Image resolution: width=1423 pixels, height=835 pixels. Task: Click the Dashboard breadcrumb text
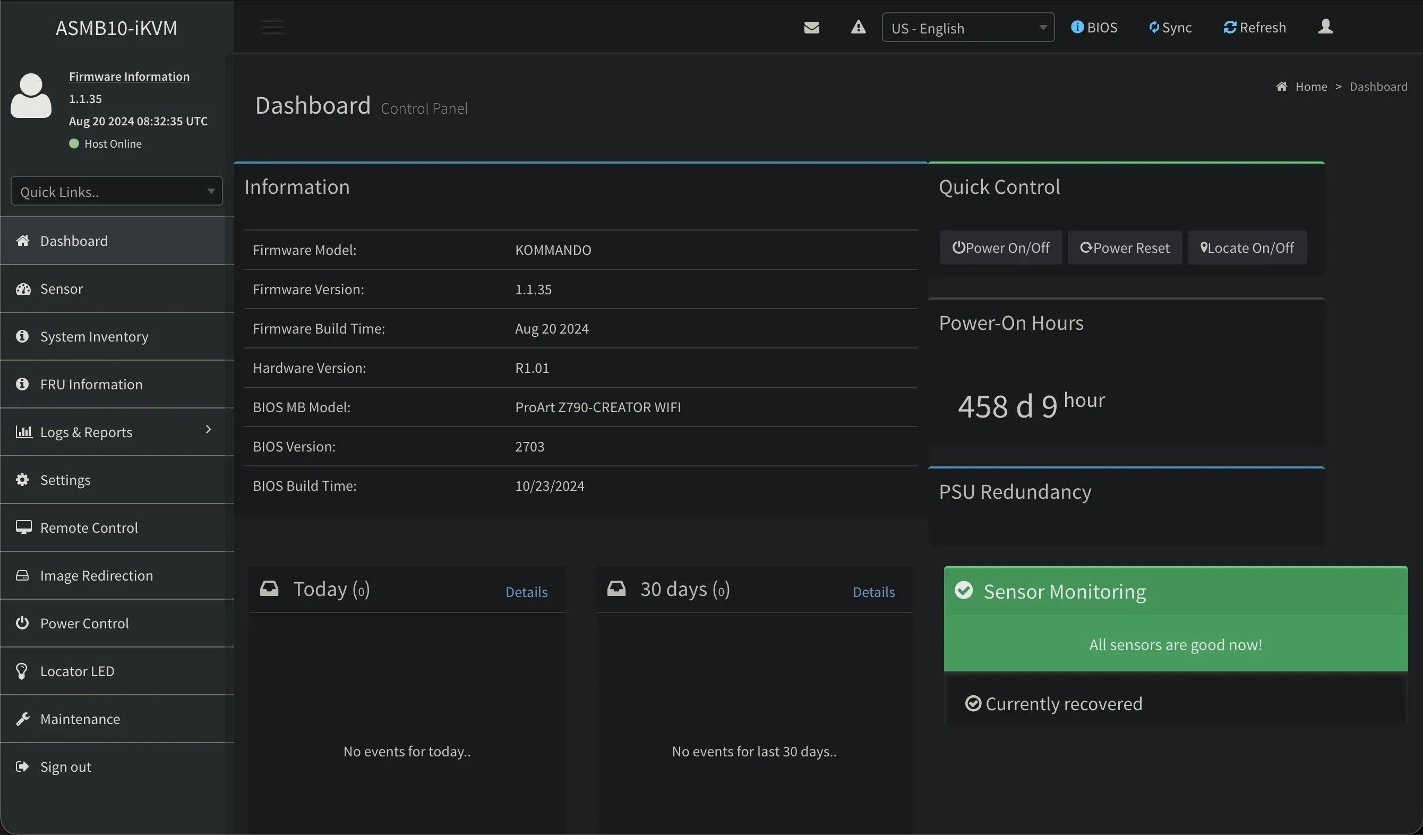(x=1378, y=87)
